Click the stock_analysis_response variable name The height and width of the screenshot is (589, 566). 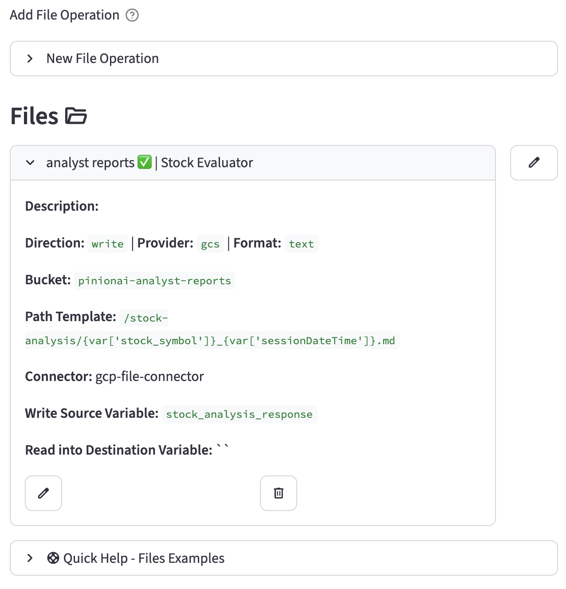(x=239, y=414)
